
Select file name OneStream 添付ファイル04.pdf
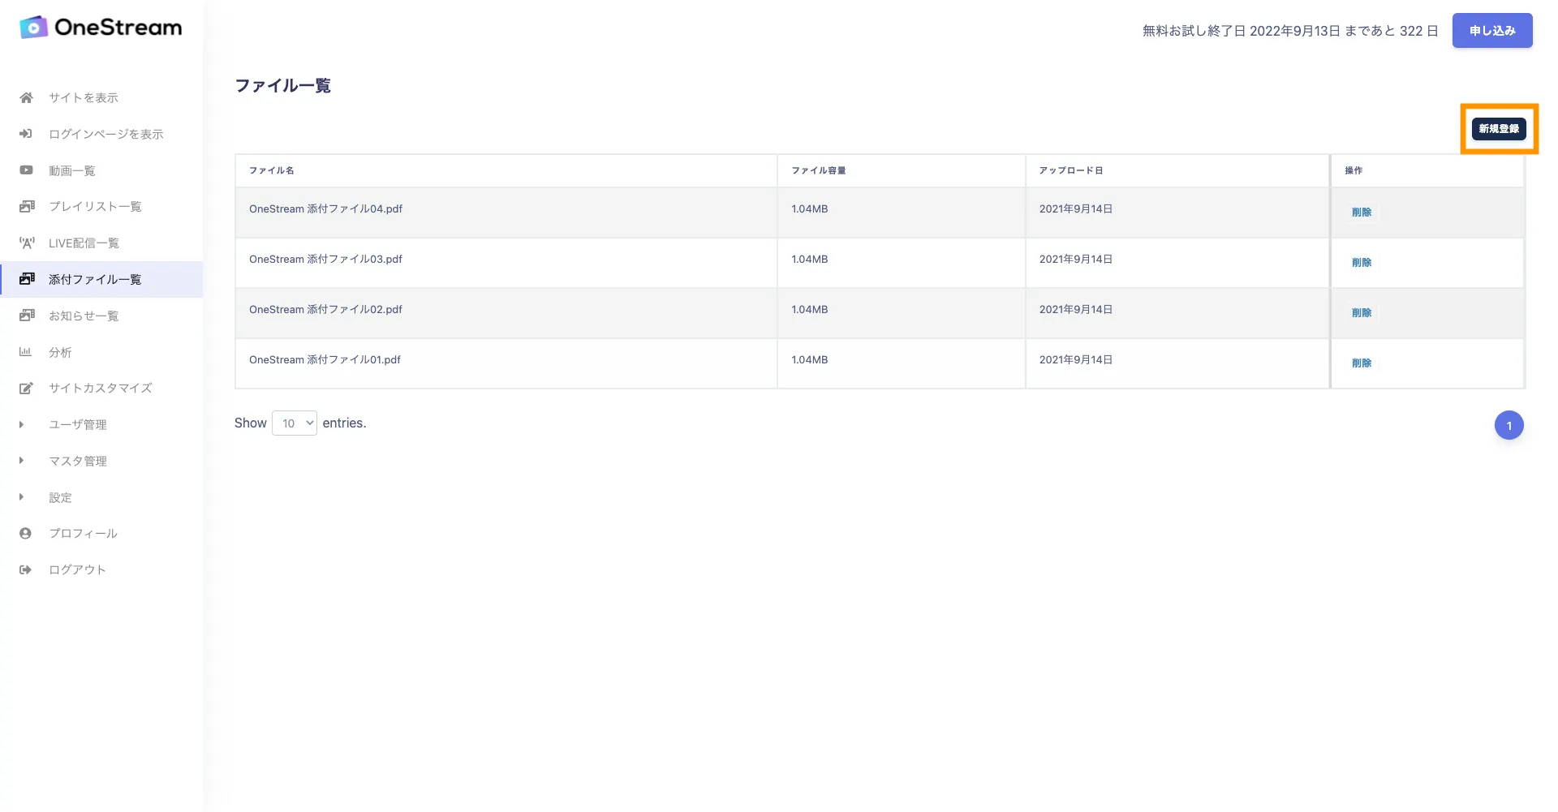click(325, 209)
